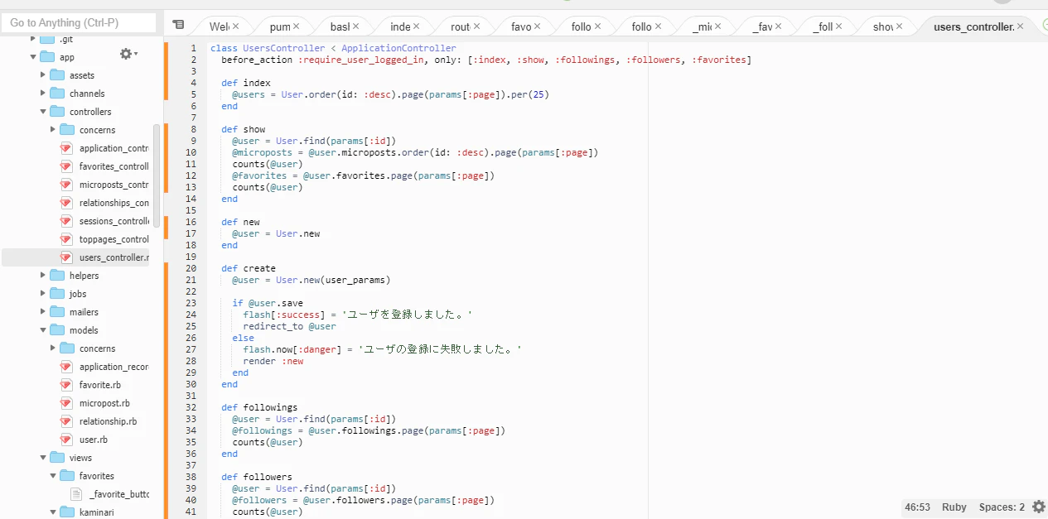Open micropost.rb in file tree
Viewport: 1048px width, 519px height.
tap(104, 403)
